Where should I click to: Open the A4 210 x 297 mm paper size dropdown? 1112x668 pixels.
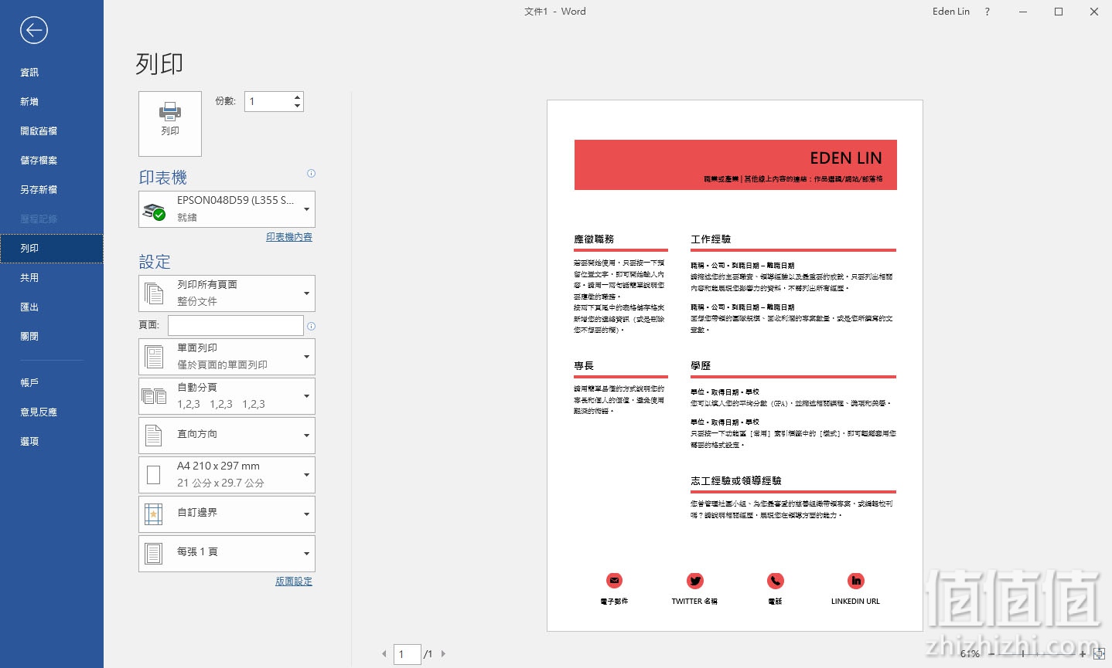(227, 475)
